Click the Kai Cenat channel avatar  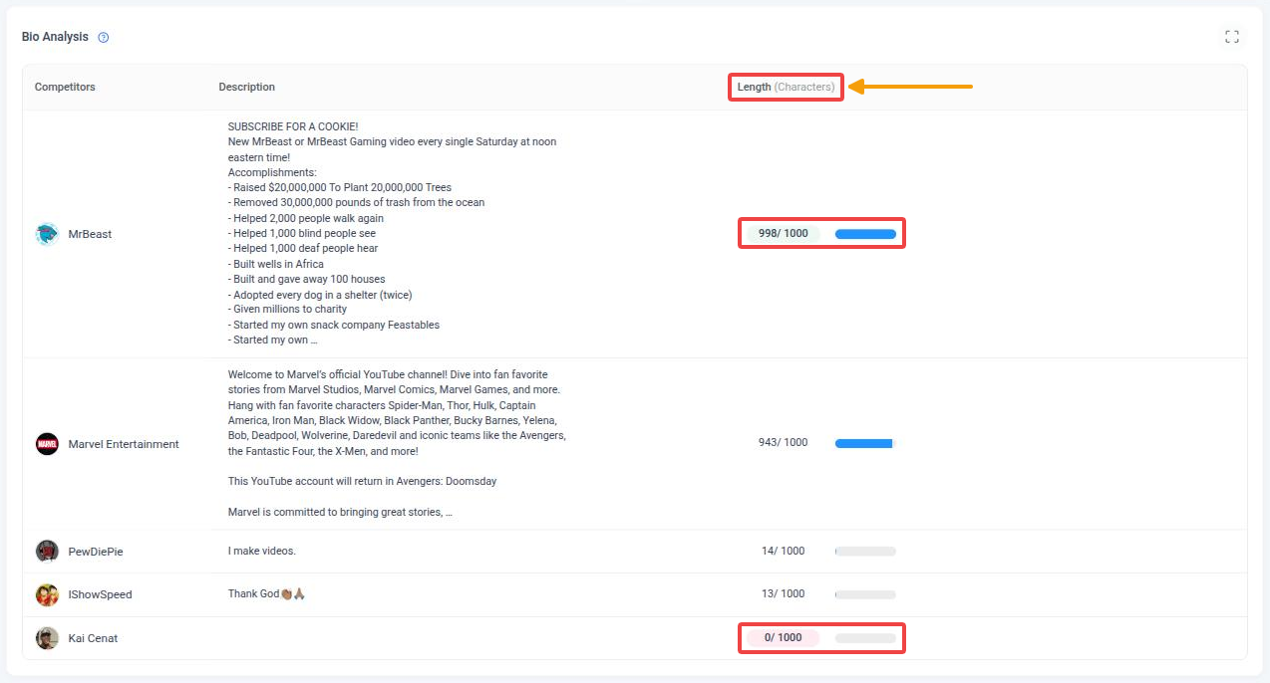coord(47,638)
